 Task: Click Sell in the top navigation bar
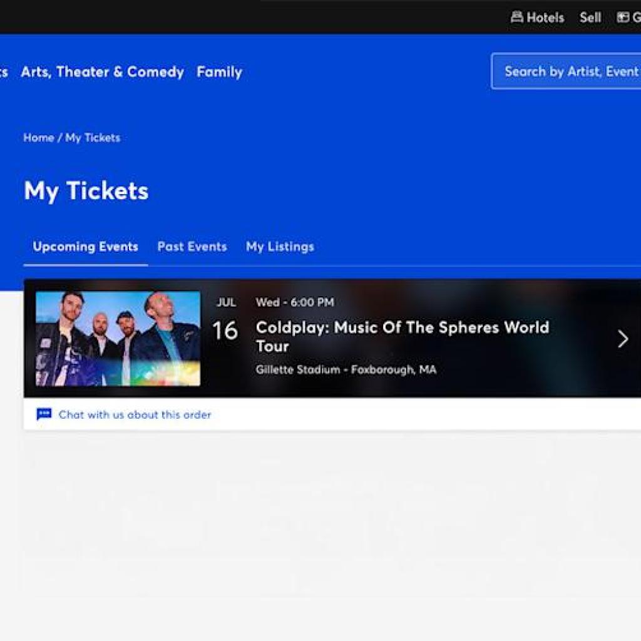pyautogui.click(x=591, y=17)
